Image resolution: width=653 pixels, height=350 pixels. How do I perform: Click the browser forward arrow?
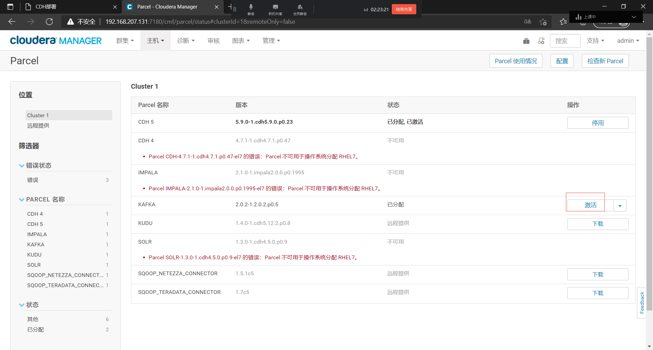[x=31, y=22]
